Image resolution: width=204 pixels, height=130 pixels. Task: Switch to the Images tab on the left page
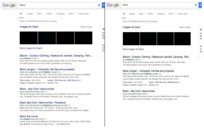click(x=29, y=14)
